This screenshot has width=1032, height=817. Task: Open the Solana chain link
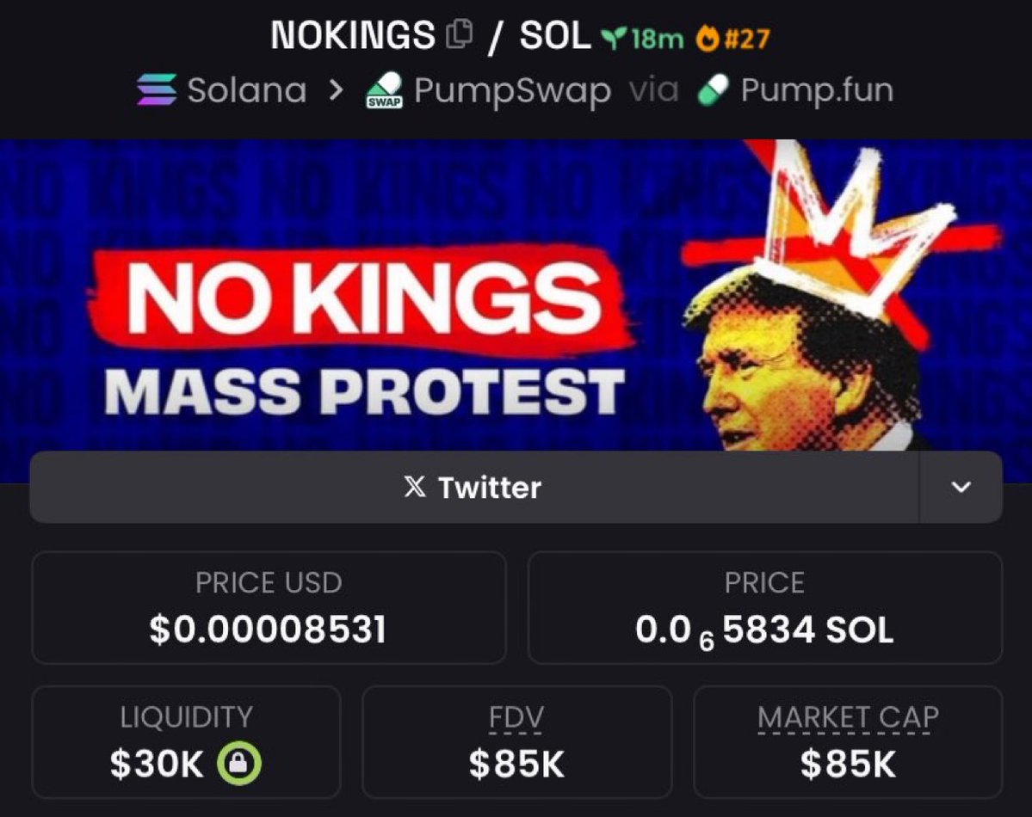(x=246, y=90)
